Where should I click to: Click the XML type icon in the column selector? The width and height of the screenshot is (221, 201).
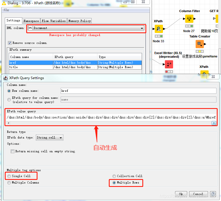pyautogui.click(x=30, y=28)
